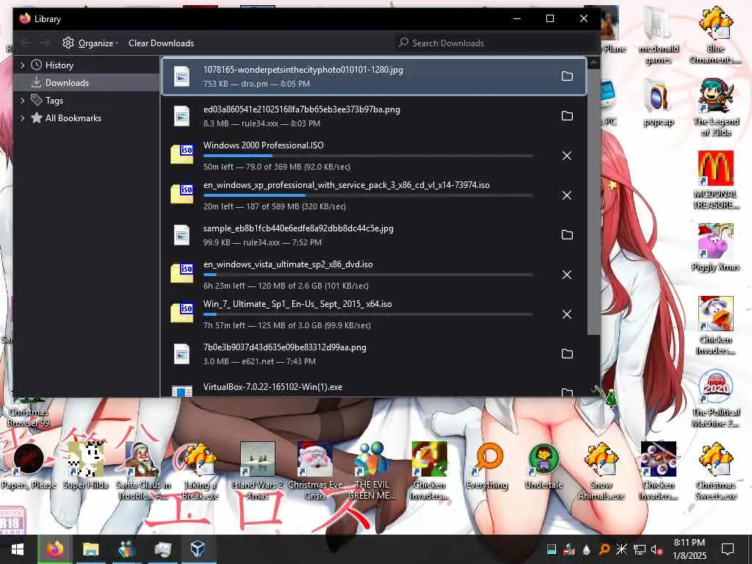The width and height of the screenshot is (752, 564).
Task: Click the Windows Start button
Action: [x=18, y=549]
